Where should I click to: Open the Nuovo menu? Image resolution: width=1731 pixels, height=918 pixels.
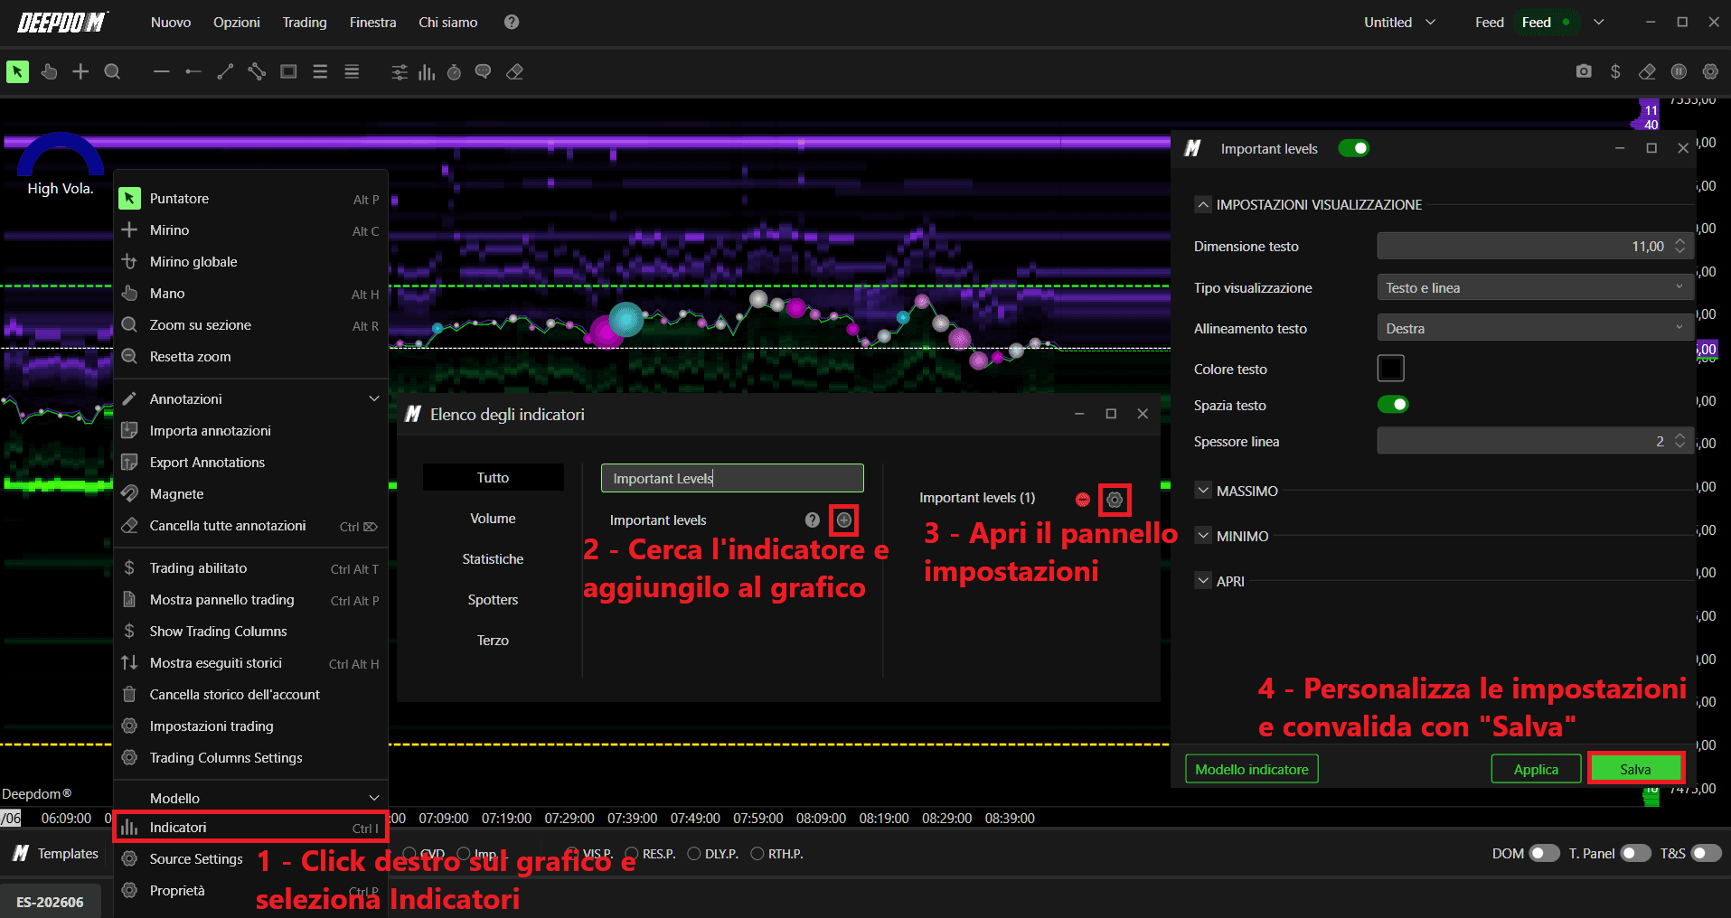click(171, 22)
